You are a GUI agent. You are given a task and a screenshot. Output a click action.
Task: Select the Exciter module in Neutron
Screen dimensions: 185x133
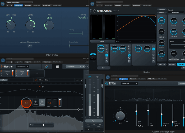(22, 73)
